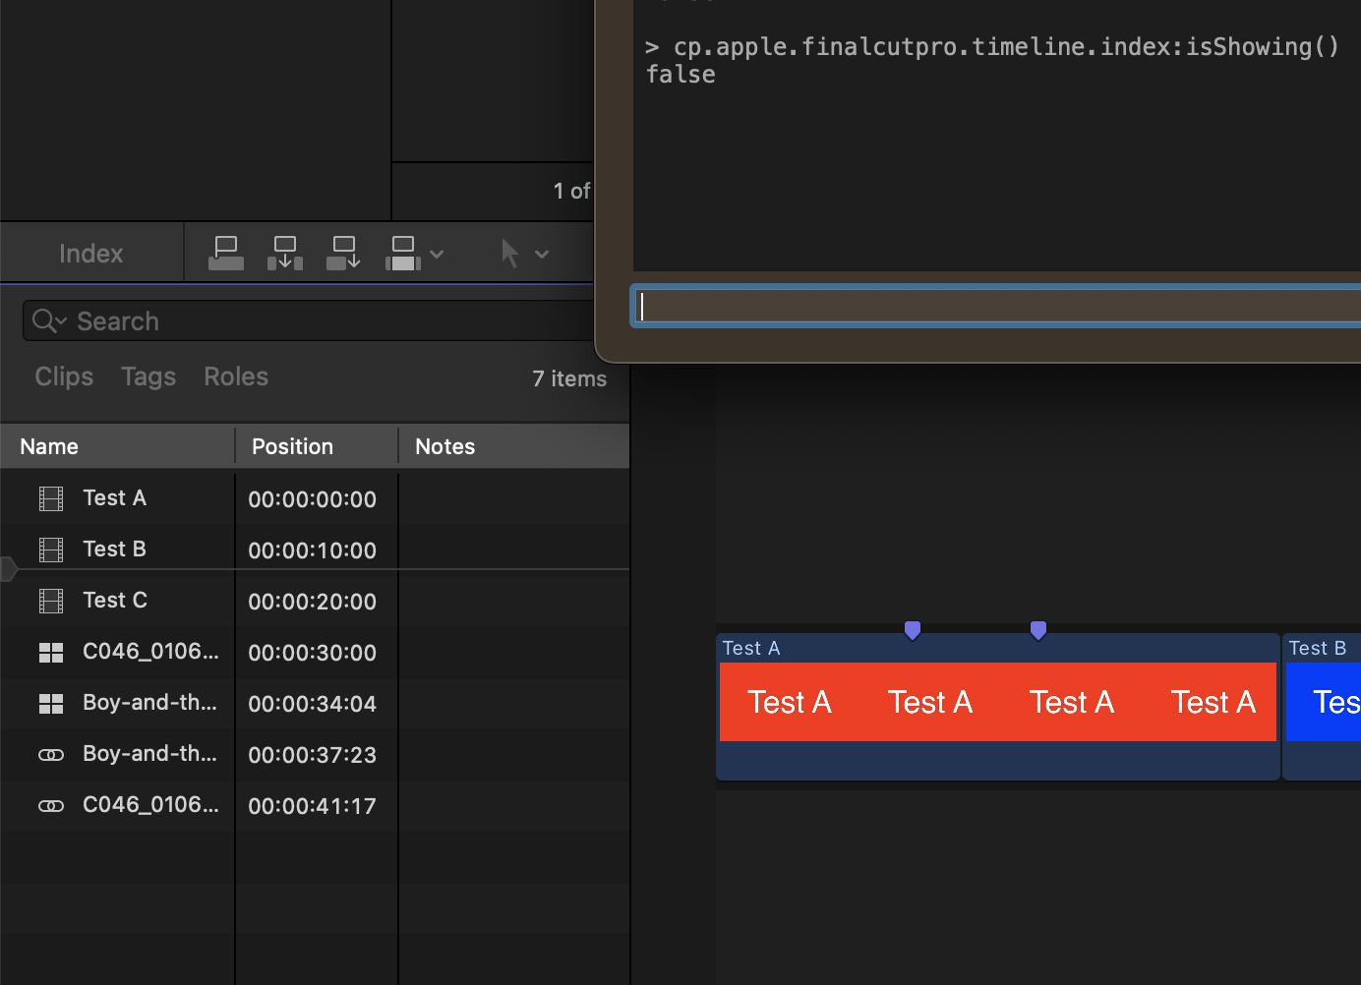This screenshot has width=1361, height=985.
Task: Click the synchronized clip icon beside Boy-and-th clip
Action: tap(50, 754)
